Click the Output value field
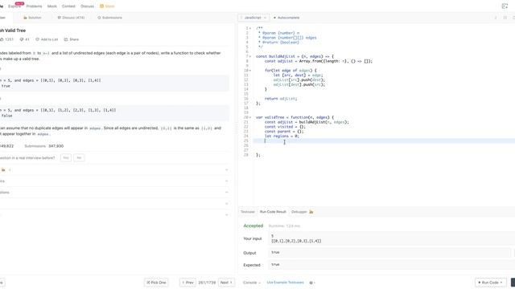 tap(389, 253)
